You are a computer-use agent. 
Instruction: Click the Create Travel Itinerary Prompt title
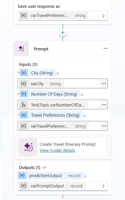[67, 144]
